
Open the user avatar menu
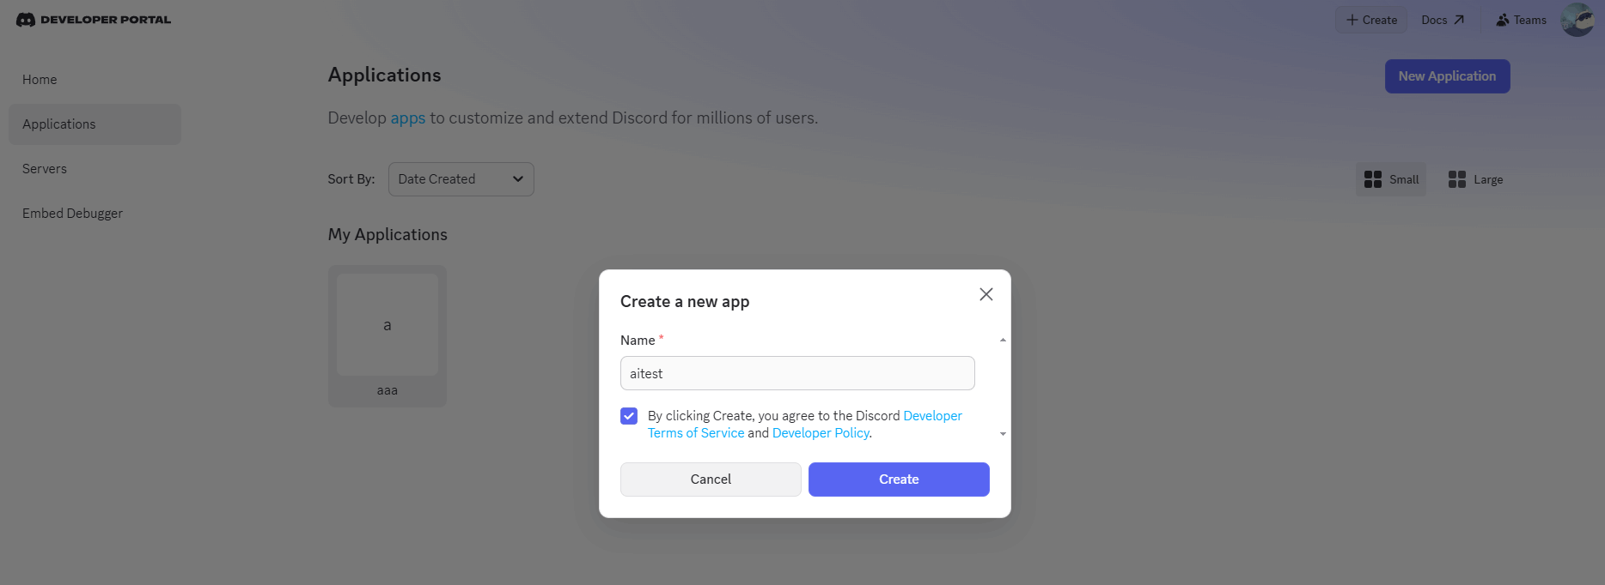click(x=1577, y=20)
